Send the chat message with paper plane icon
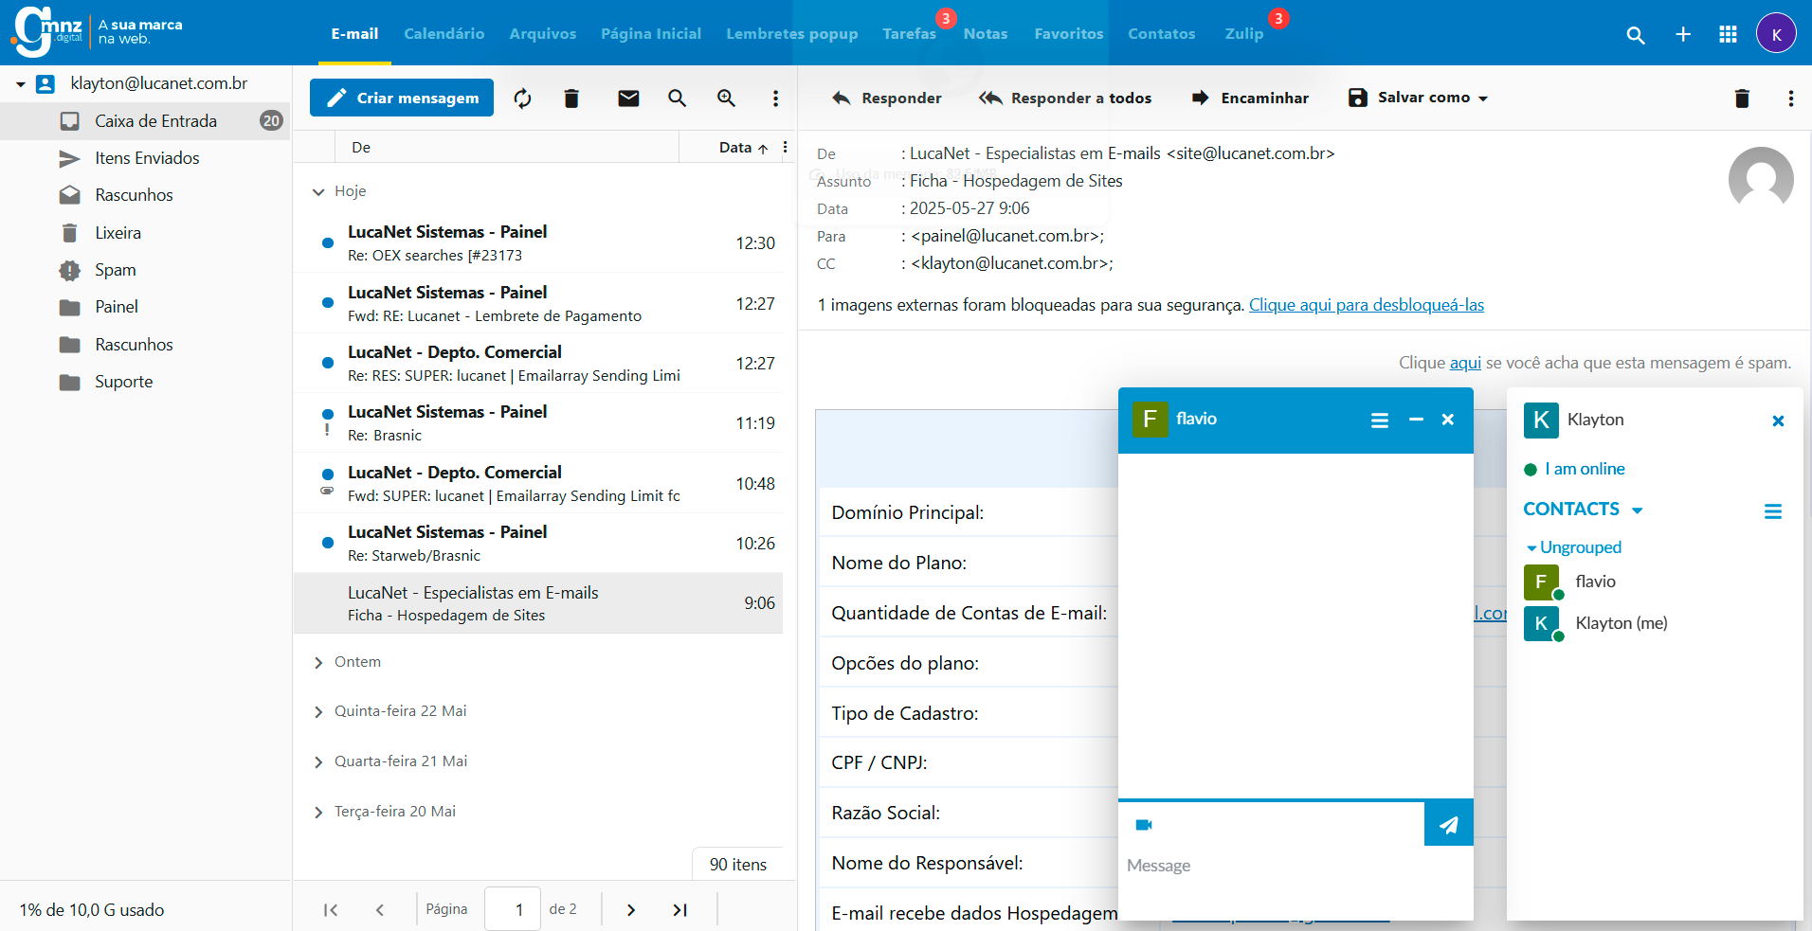This screenshot has height=931, width=1812. coord(1448,825)
